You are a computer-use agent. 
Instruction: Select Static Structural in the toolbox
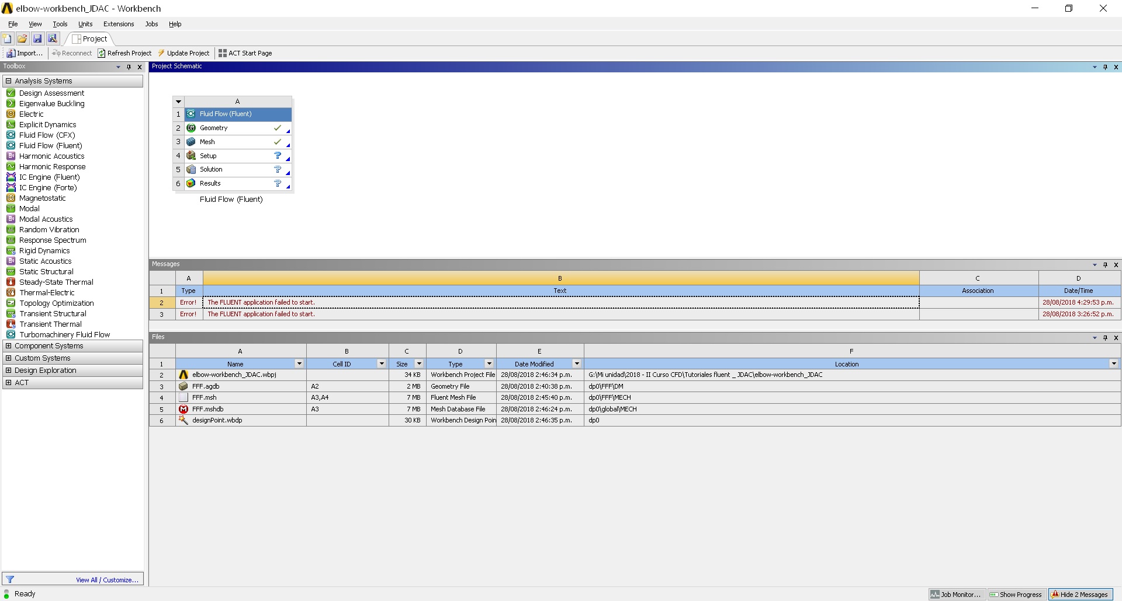(46, 271)
